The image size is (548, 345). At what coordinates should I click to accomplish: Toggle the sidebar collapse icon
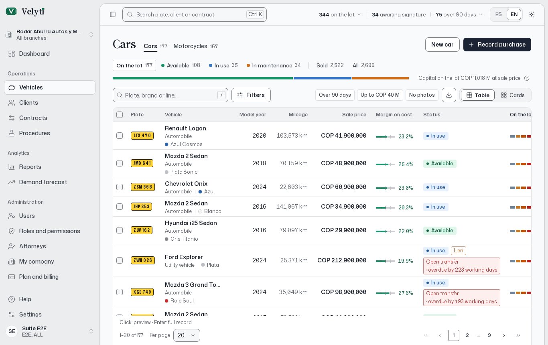point(113,14)
